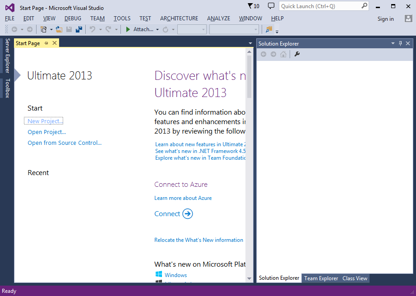Click the New Project toolbar icon

point(43,29)
